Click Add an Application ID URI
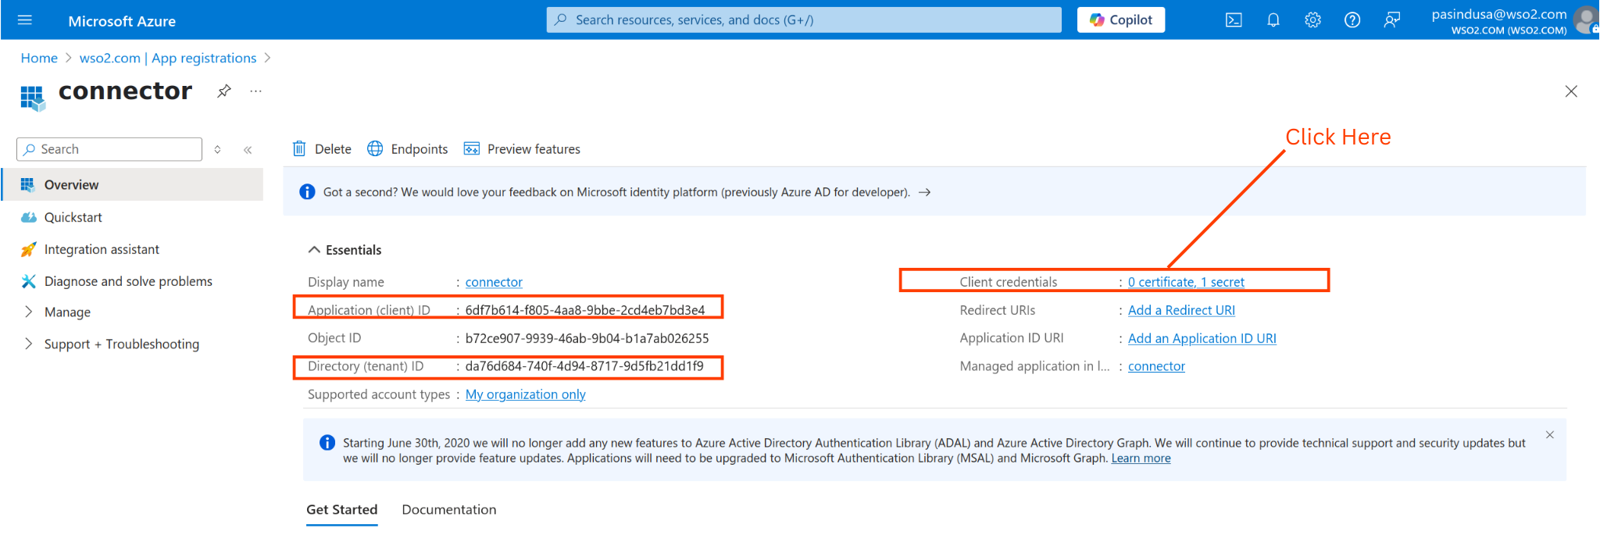1600x560 pixels. pyautogui.click(x=1202, y=338)
